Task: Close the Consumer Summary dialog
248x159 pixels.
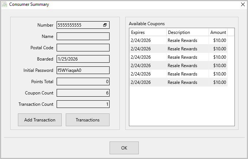Action: [243, 4]
